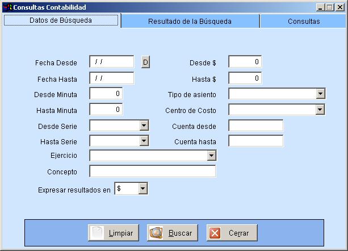
Task: Open the Consultas tab
Action: point(303,21)
